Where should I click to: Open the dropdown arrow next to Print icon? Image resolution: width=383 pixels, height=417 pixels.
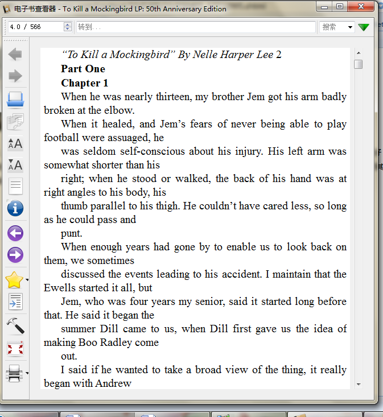point(27,373)
